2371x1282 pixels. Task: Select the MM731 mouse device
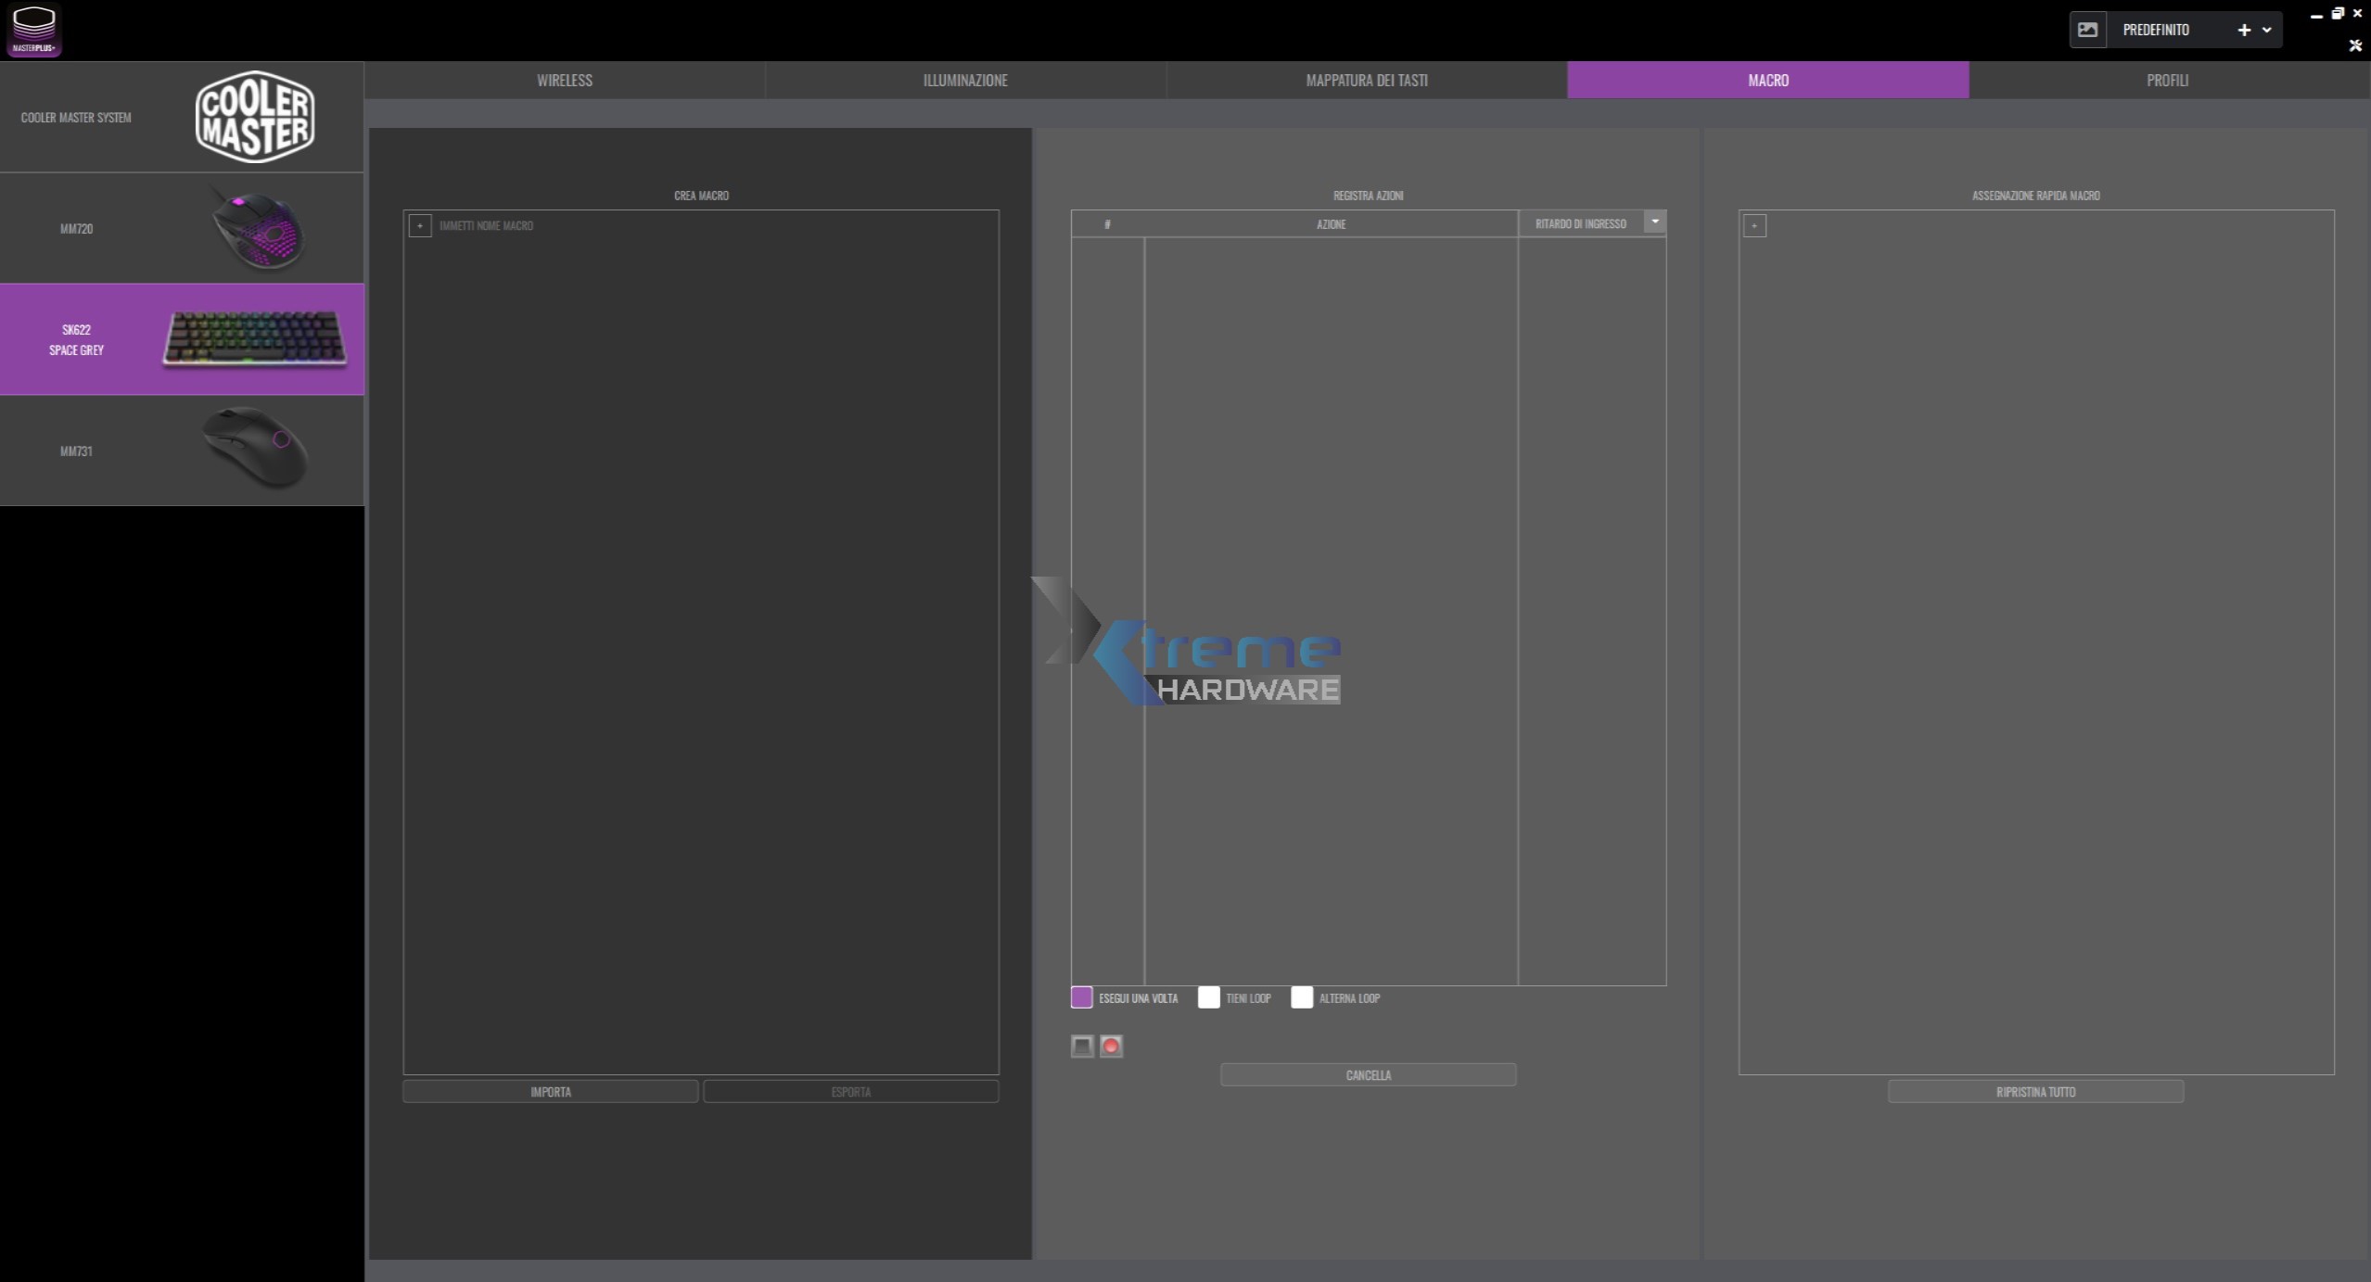pos(182,451)
